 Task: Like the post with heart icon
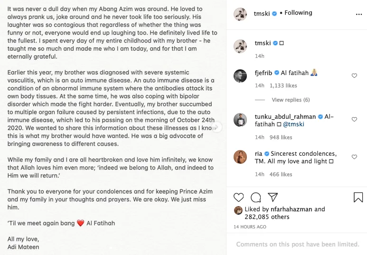(239, 197)
